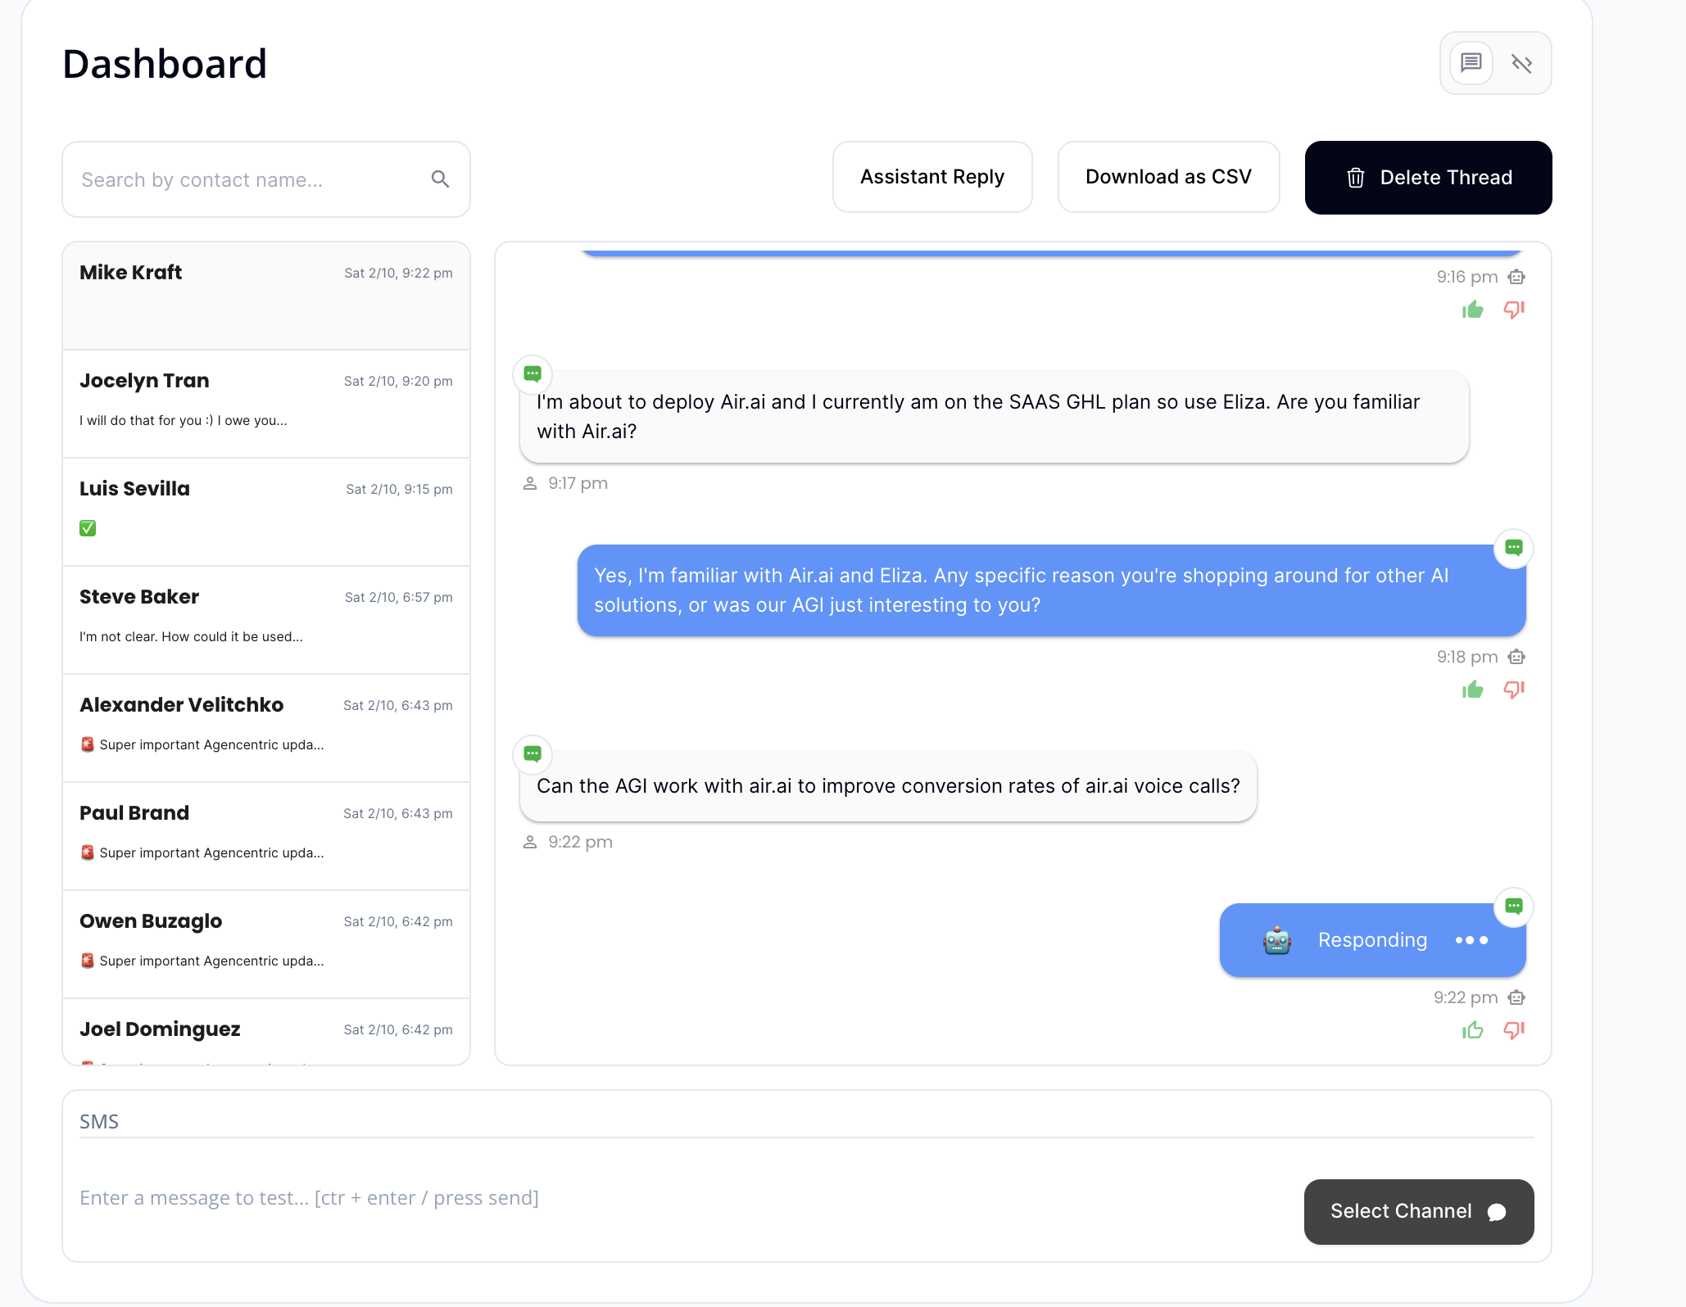Select the chat bubble view icon top right
The height and width of the screenshot is (1307, 1686).
[x=1471, y=62]
